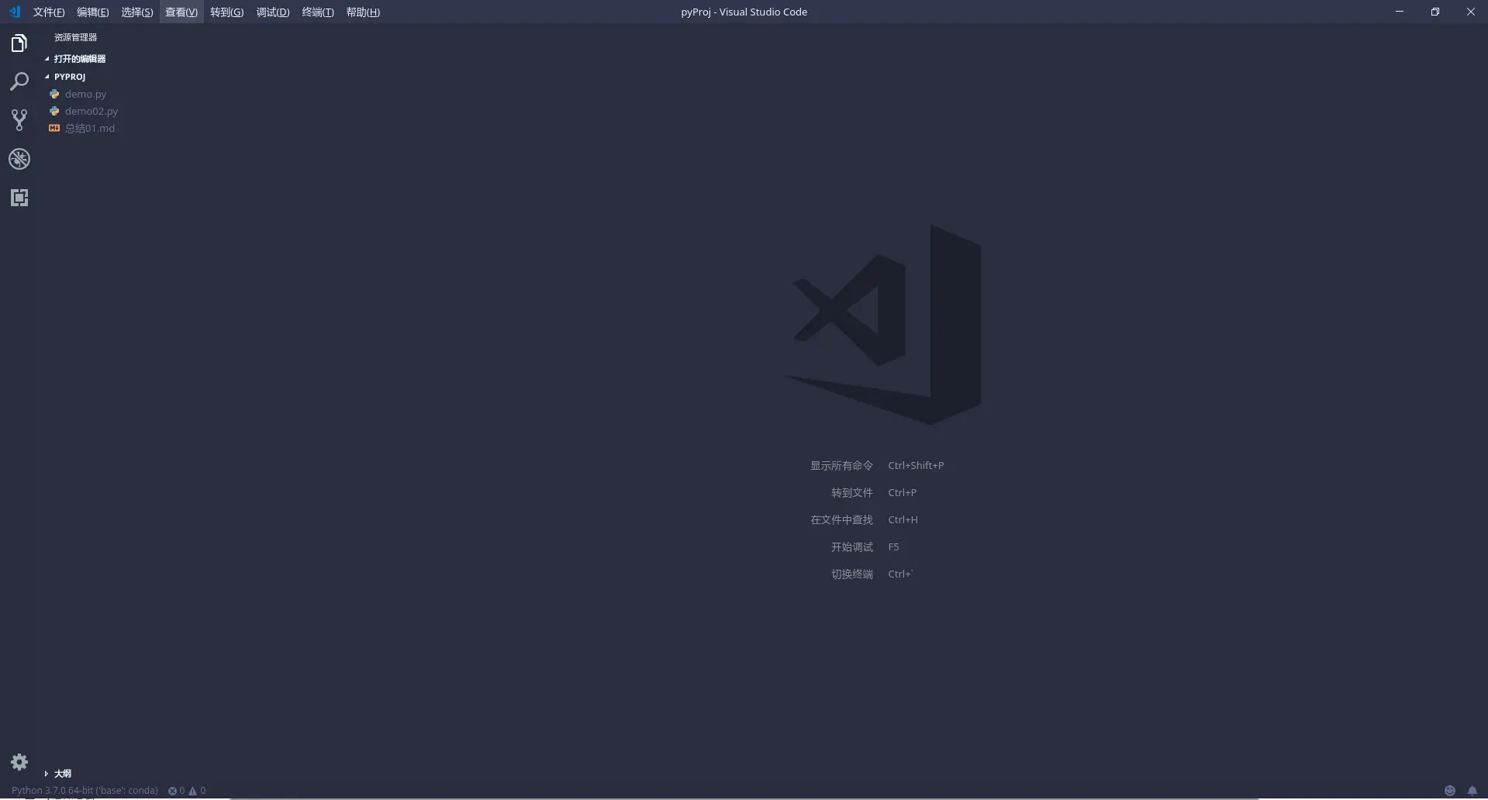
Task: Open notifications bell in status bar
Action: point(1472,791)
